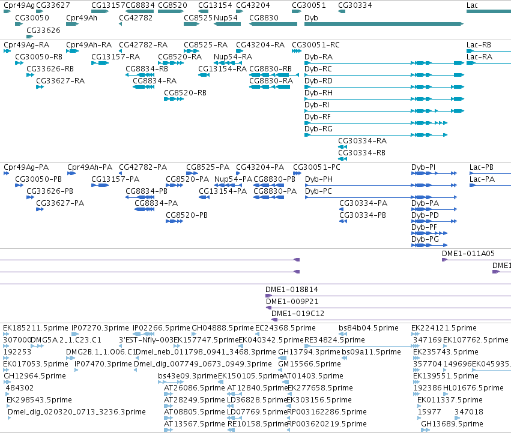
Task: Open the "CG33626" gene label
Action: tap(43, 30)
